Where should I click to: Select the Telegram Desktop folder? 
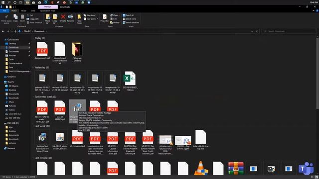(x=77, y=52)
